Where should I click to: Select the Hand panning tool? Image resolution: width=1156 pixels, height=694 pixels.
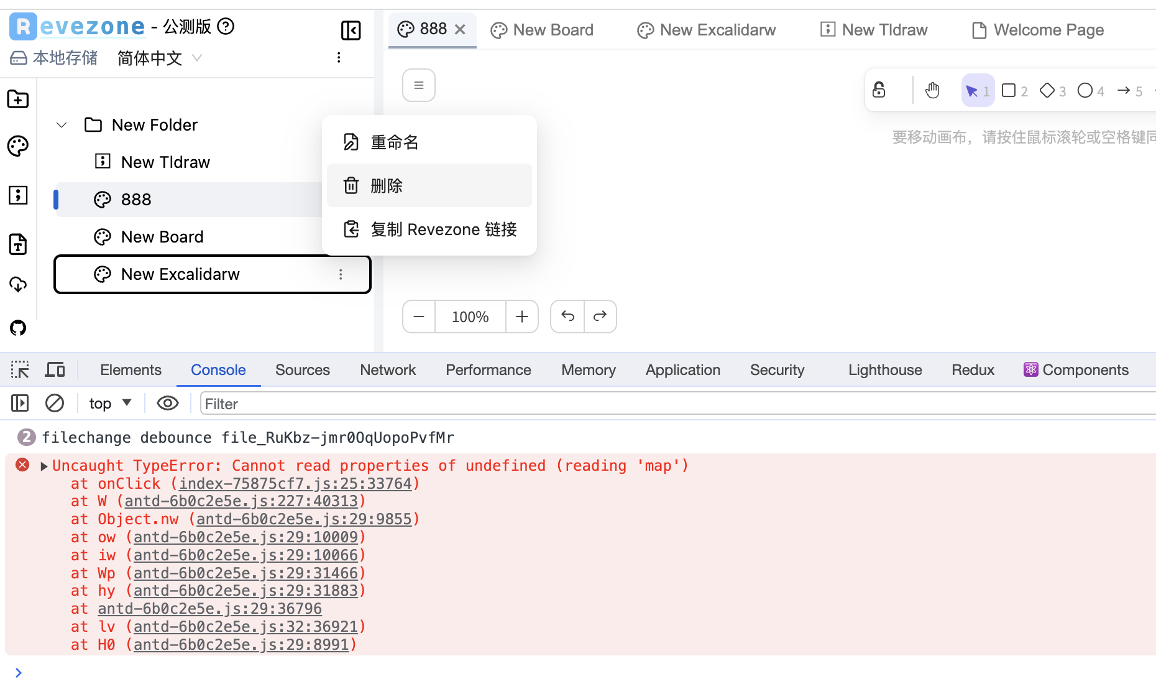pyautogui.click(x=932, y=90)
